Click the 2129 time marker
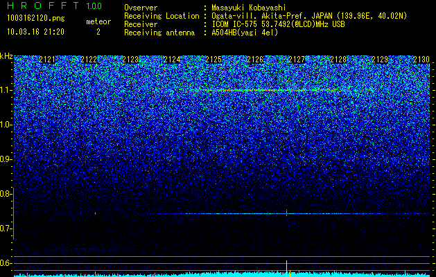The width and height of the screenshot is (436, 277). [x=380, y=60]
